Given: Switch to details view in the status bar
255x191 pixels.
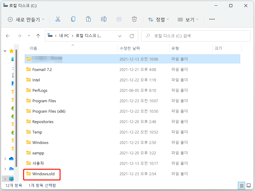Looking at the screenshot, I should tap(241, 186).
